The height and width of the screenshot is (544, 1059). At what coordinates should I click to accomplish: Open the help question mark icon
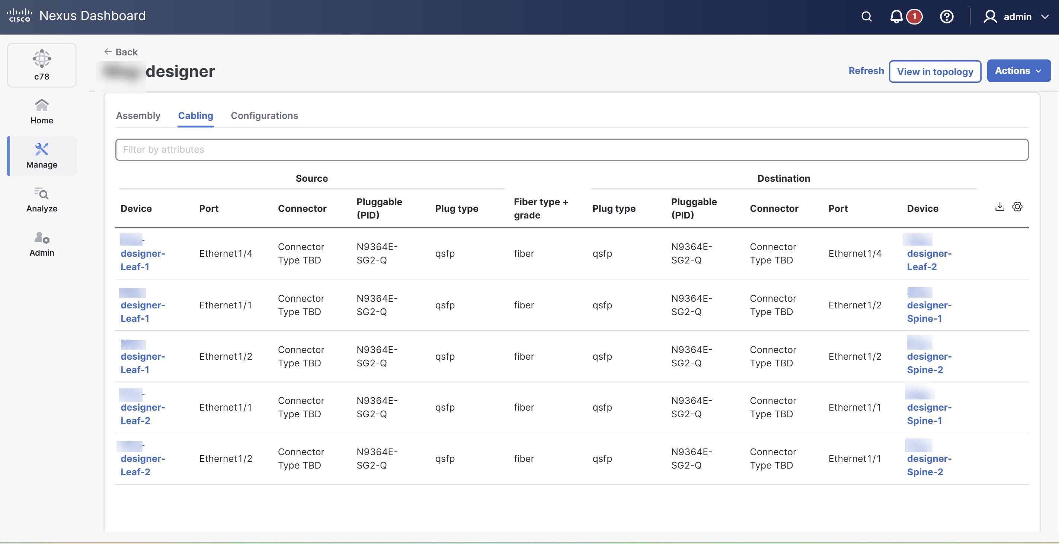coord(946,17)
